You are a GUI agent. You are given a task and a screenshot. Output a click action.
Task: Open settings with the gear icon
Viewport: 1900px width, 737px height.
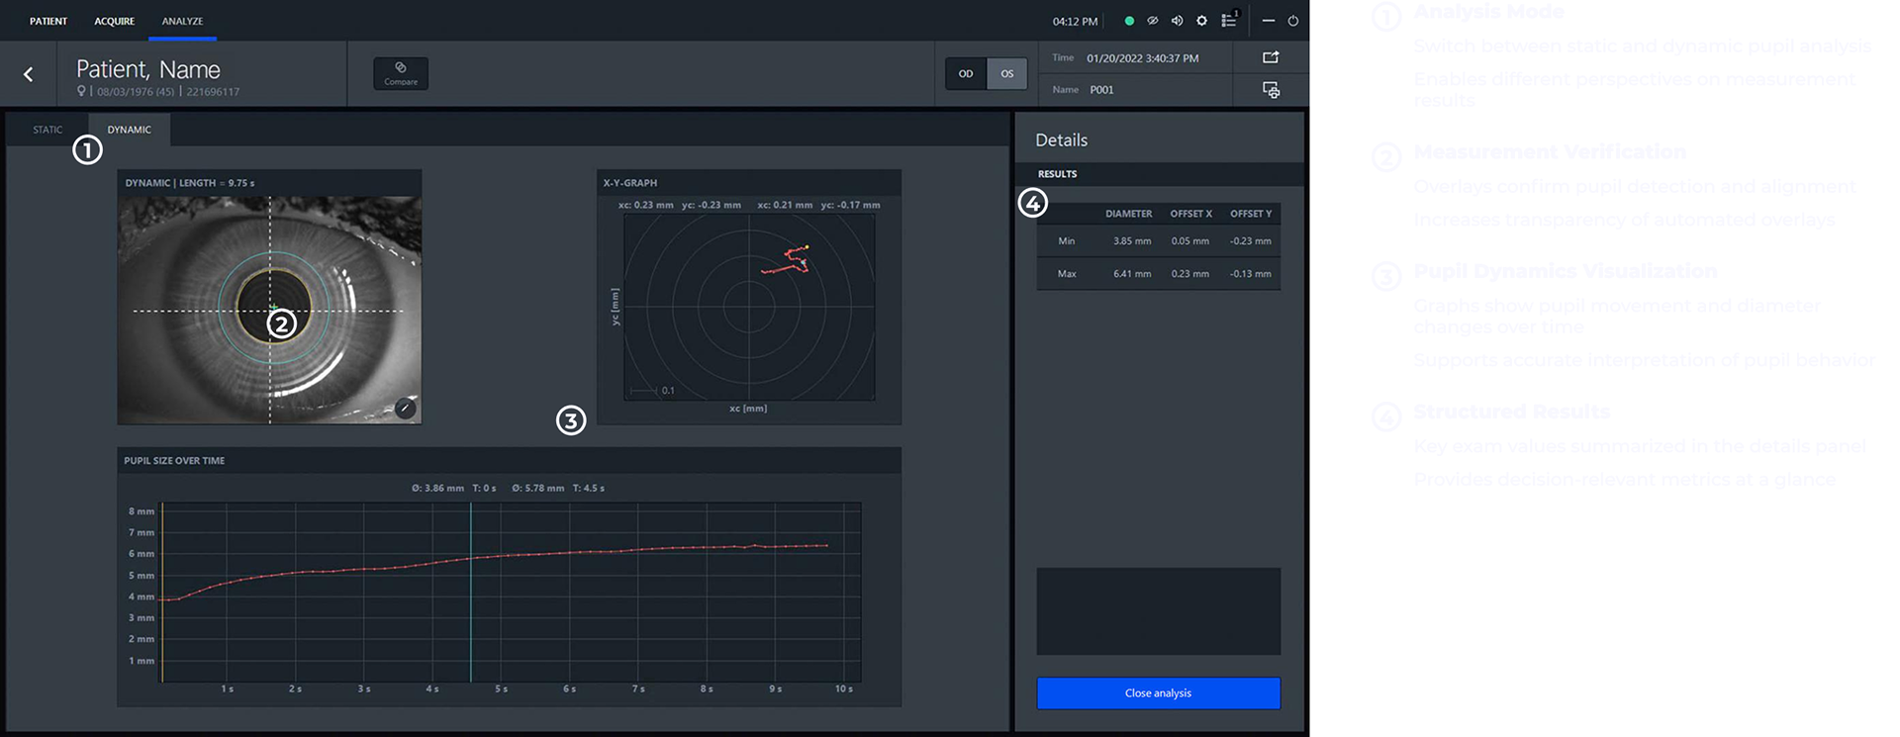coord(1201,21)
